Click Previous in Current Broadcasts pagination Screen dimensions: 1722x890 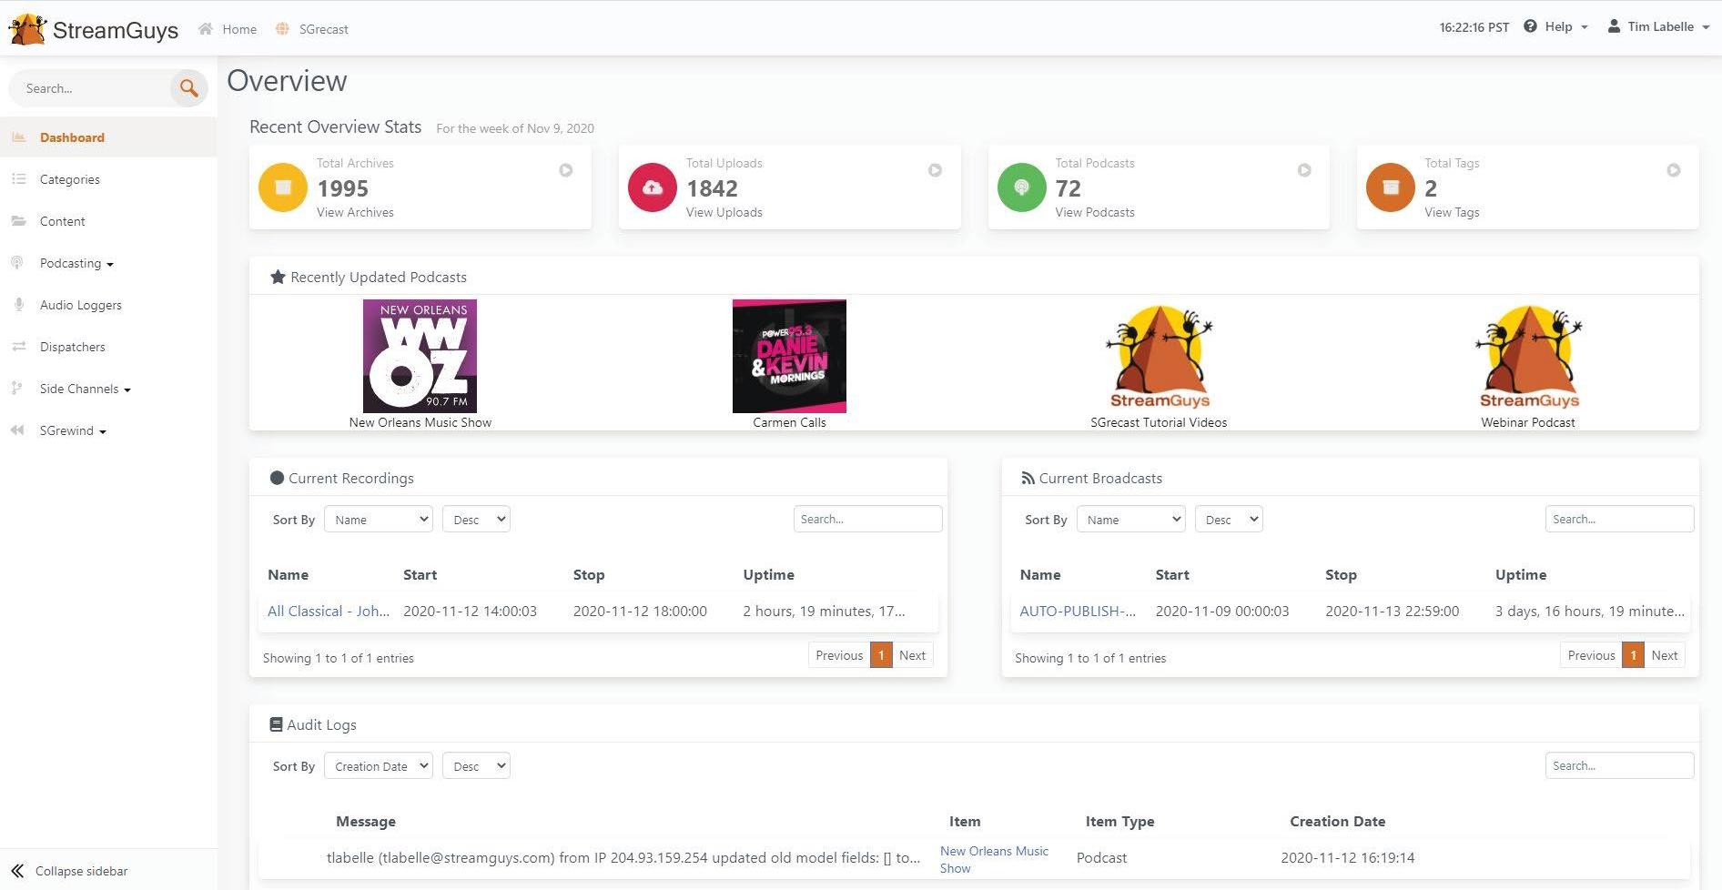[x=1591, y=655]
